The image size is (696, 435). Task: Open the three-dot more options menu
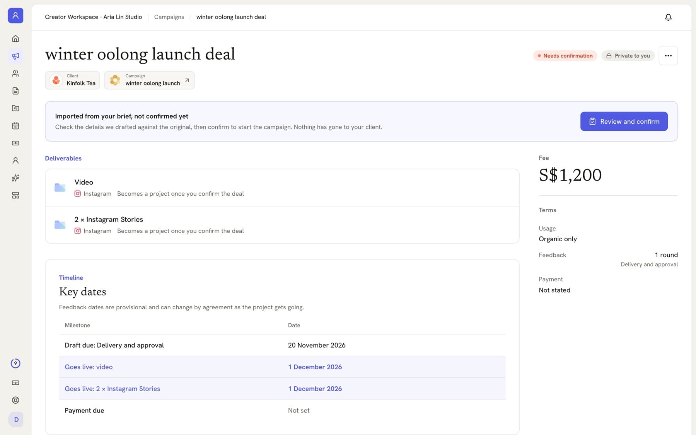668,56
